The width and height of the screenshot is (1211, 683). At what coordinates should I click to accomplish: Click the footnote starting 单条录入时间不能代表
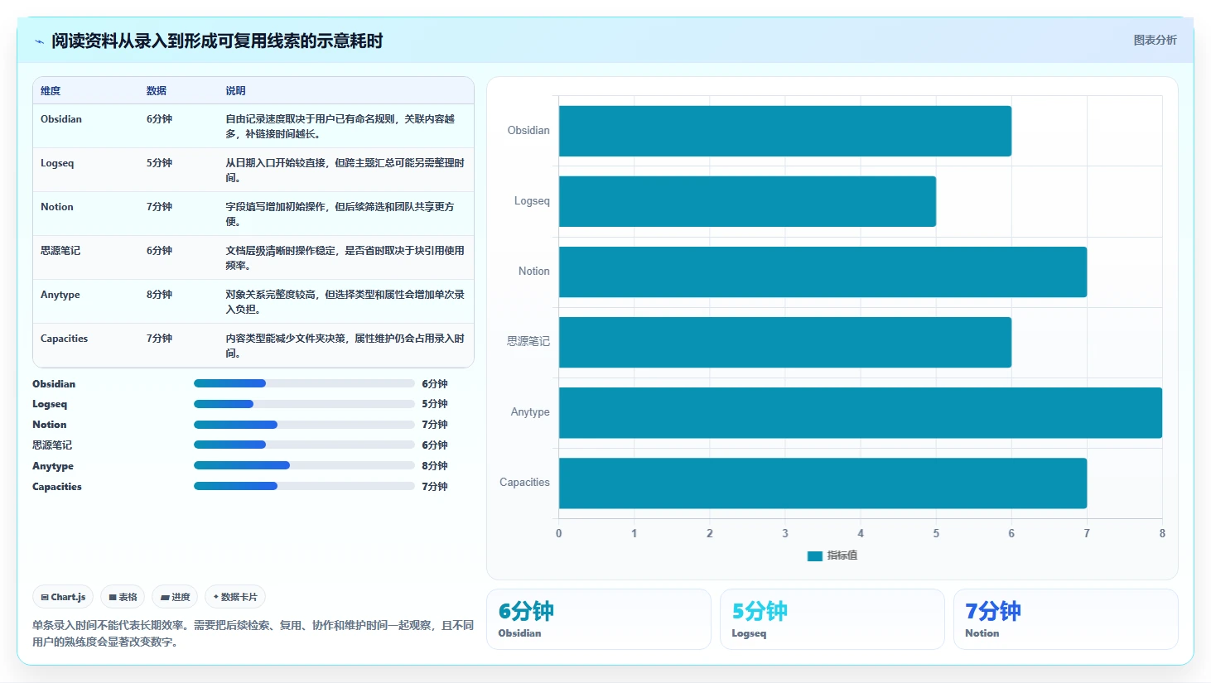(x=253, y=633)
